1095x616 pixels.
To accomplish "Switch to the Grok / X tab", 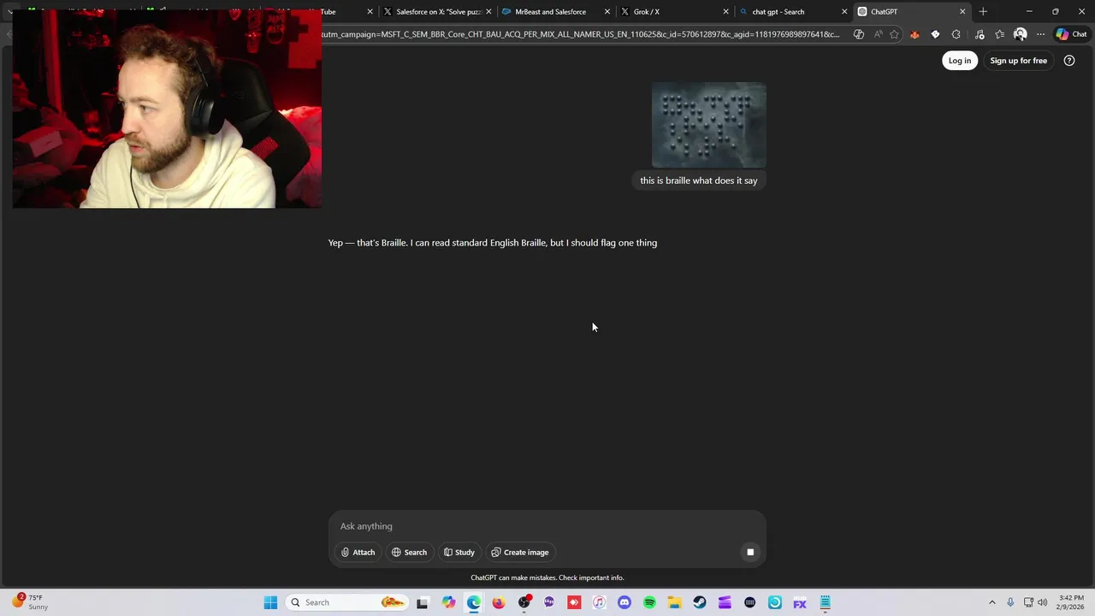I will click(x=667, y=12).
